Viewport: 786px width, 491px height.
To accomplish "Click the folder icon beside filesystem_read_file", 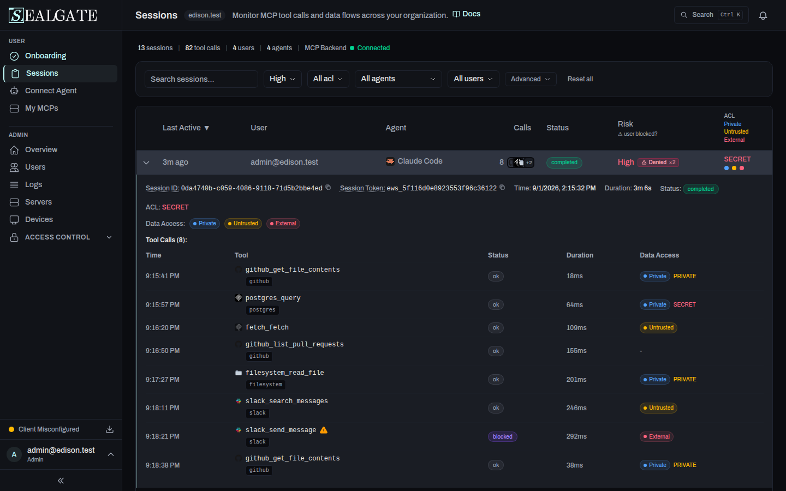I will 239,373.
